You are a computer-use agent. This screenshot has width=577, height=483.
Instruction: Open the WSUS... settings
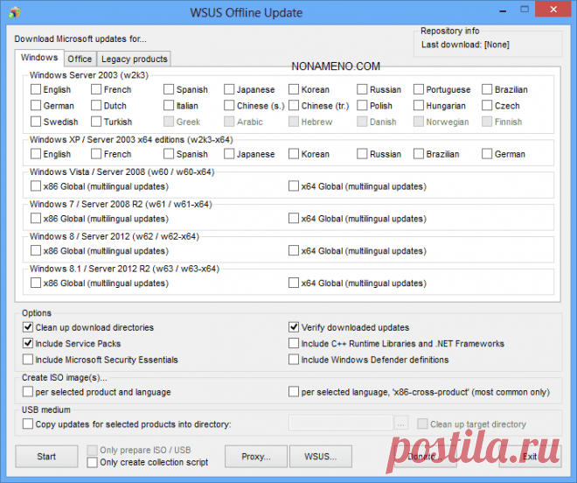tap(321, 456)
